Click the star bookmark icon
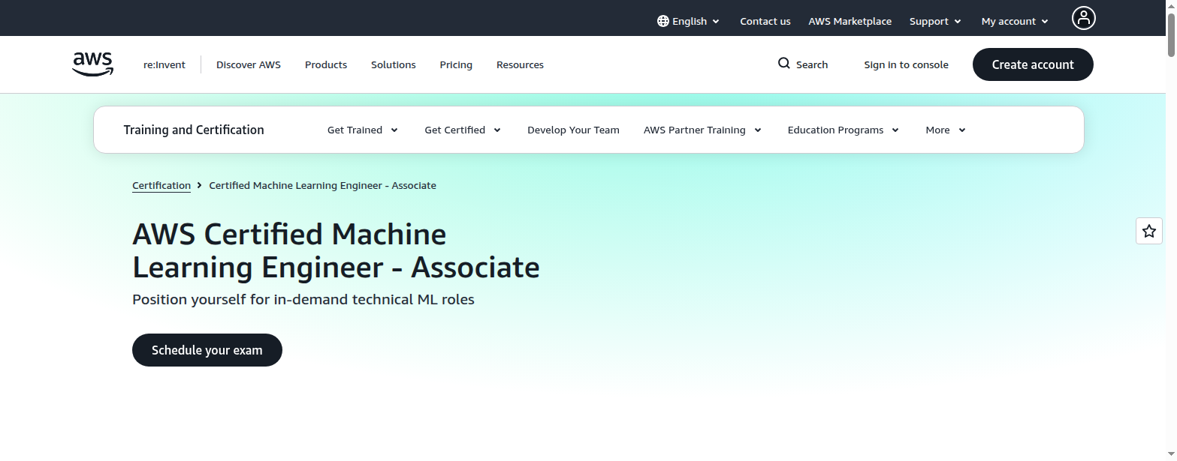Image resolution: width=1177 pixels, height=461 pixels. [1148, 231]
